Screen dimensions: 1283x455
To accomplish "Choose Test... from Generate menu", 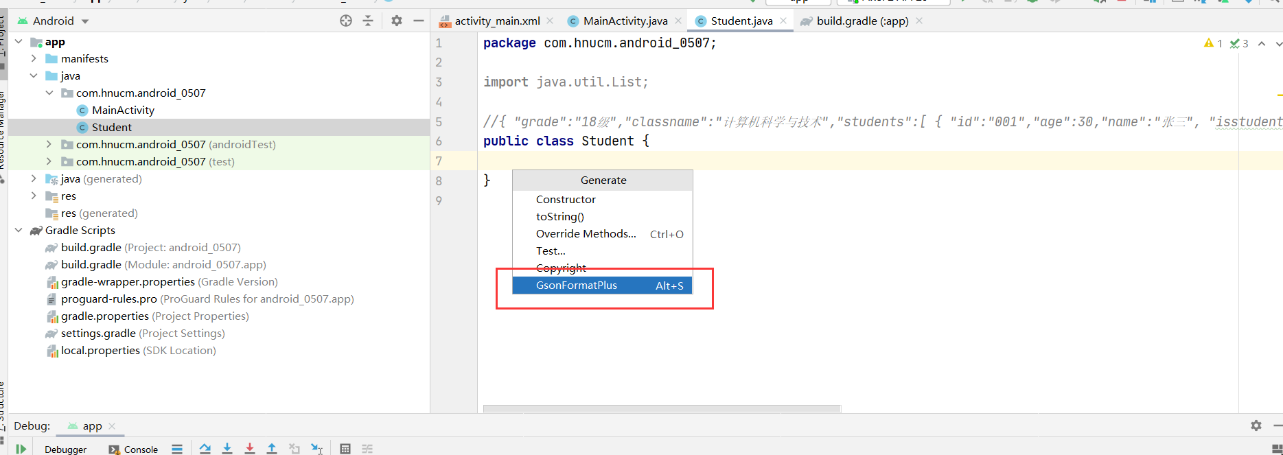I will click(602, 250).
